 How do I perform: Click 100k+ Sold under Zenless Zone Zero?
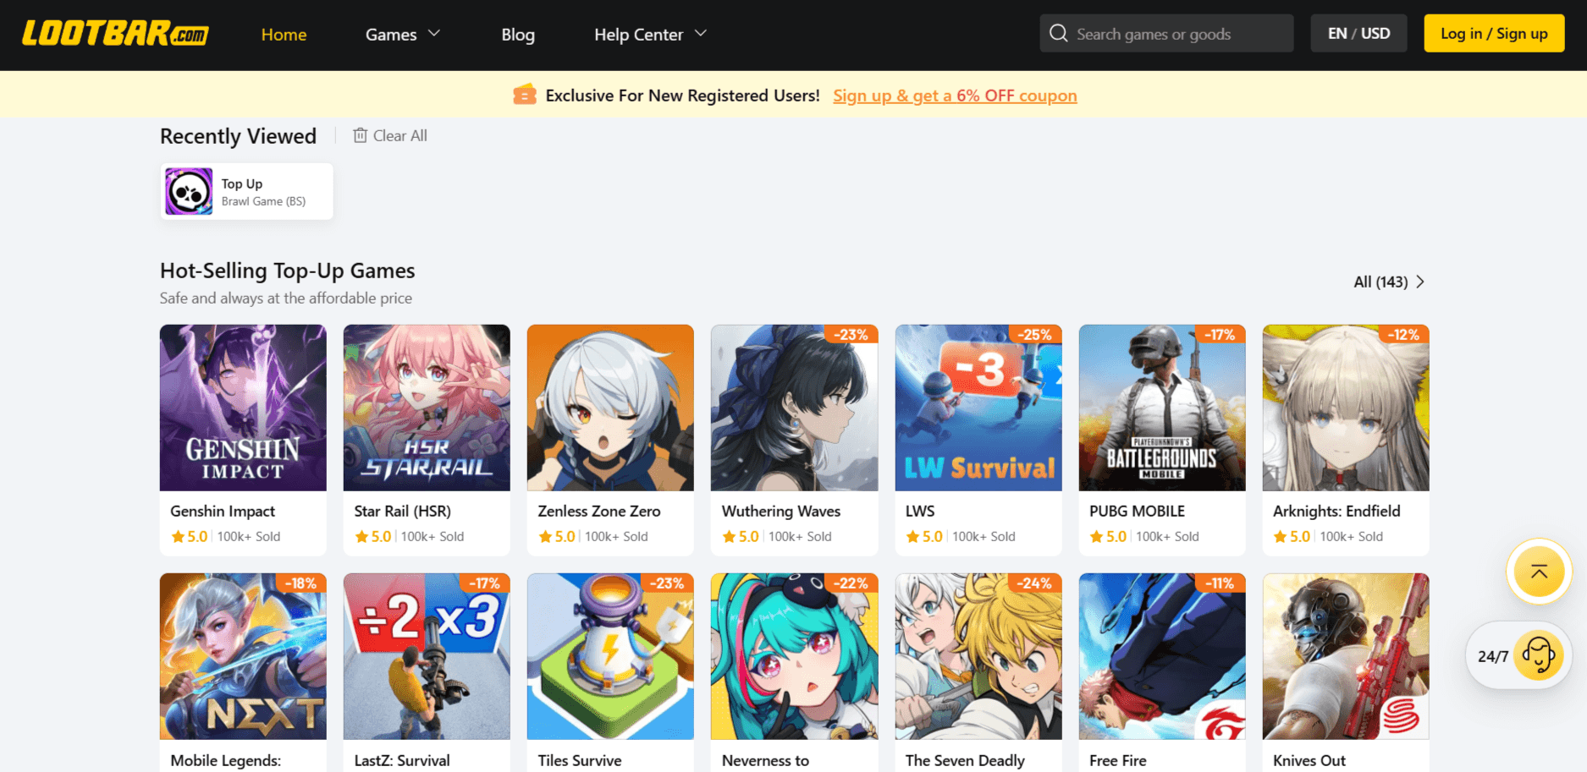pos(616,536)
